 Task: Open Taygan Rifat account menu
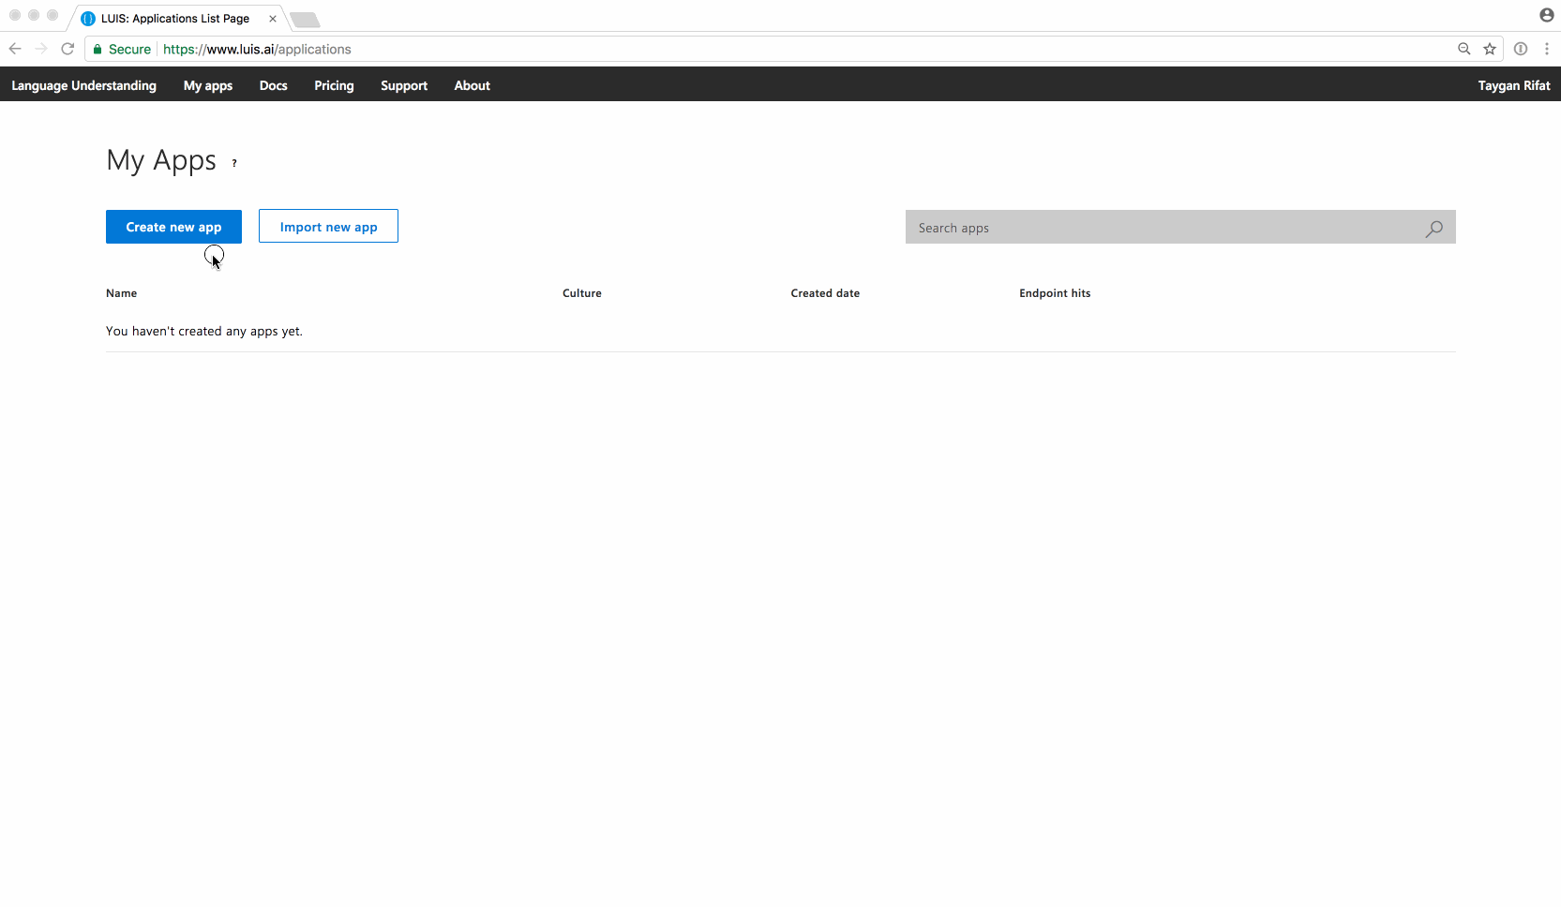(1514, 85)
